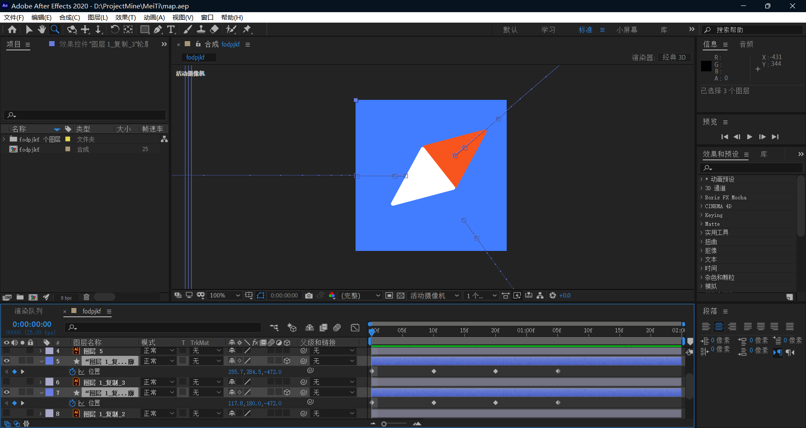806x428 pixels.
Task: Select the Rotation tool
Action: click(x=115, y=29)
